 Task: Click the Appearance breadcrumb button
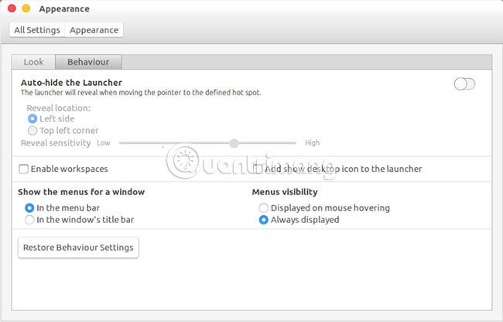94,30
